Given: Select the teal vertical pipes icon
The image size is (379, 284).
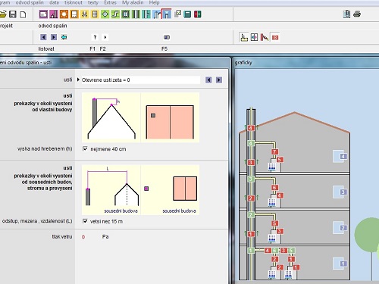Looking at the screenshot, I should [x=146, y=14].
